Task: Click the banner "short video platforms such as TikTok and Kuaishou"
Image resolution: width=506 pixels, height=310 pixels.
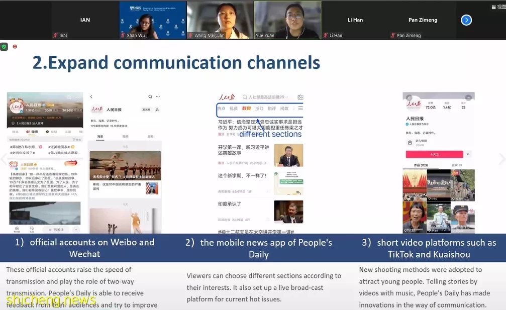Action: [x=429, y=248]
